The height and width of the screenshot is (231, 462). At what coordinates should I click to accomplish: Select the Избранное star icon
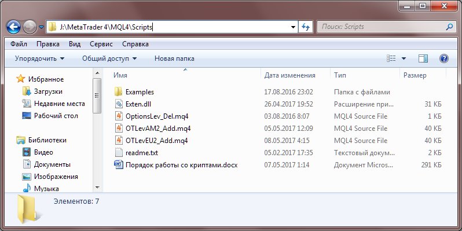pyautogui.click(x=21, y=79)
